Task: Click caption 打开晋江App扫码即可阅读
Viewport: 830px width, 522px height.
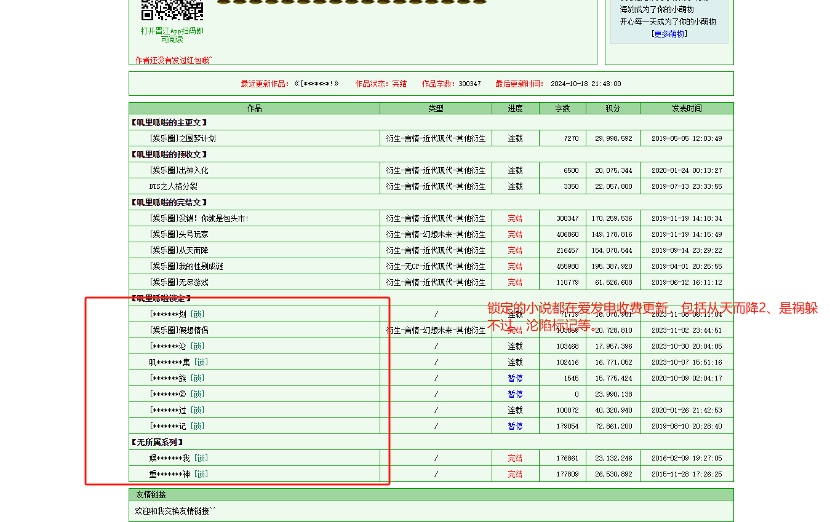Action: click(x=172, y=35)
